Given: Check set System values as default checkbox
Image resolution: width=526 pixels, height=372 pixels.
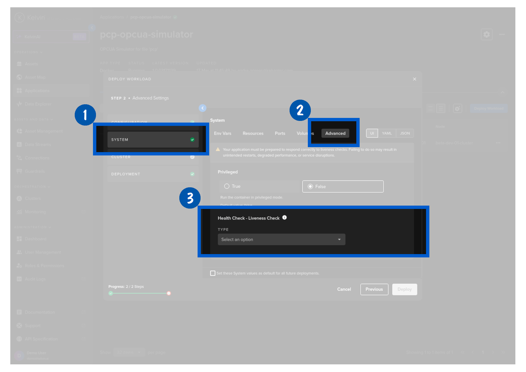Looking at the screenshot, I should 213,273.
